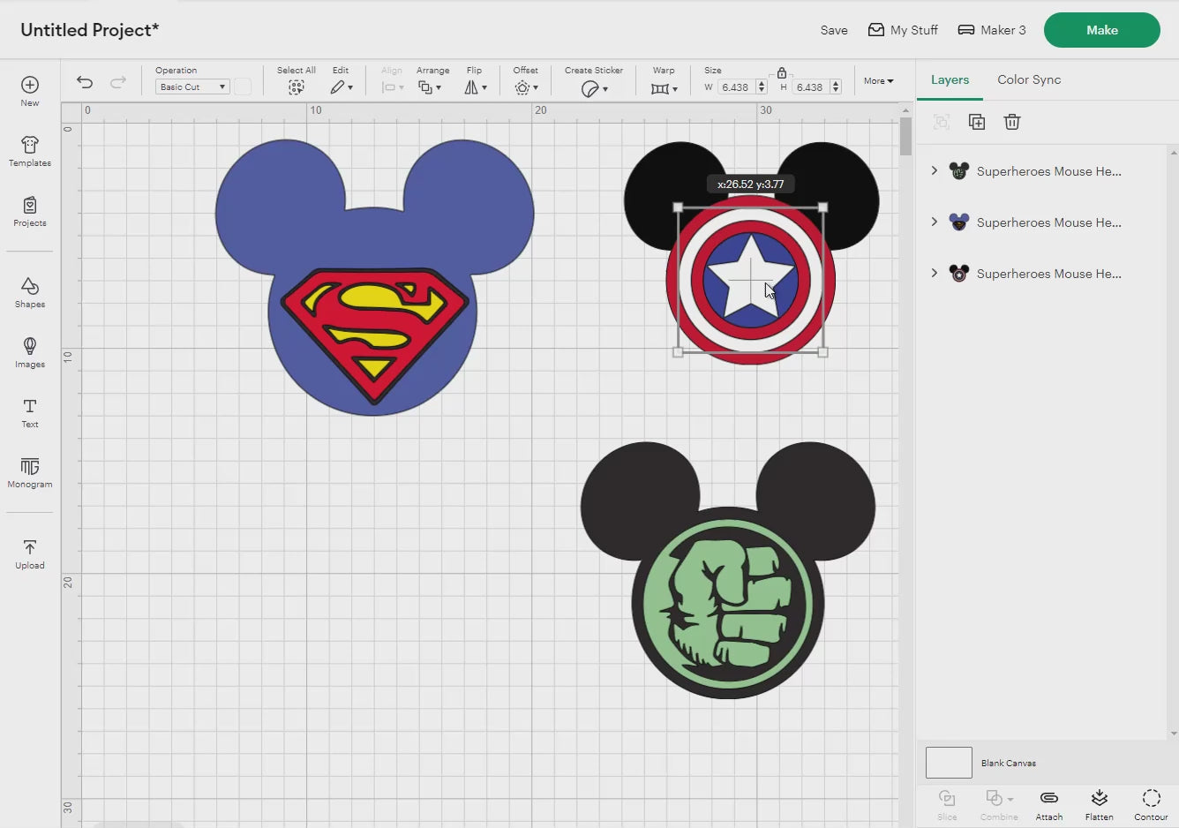Image resolution: width=1179 pixels, height=828 pixels.
Task: Click the Blank Canvas swatch
Action: 949,763
